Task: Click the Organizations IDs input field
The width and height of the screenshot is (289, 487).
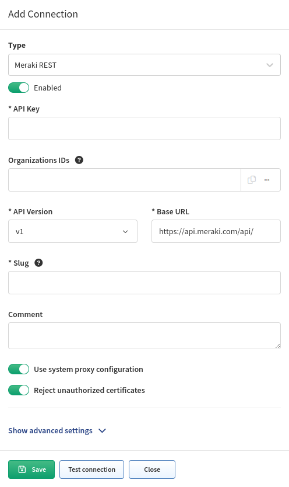Action: tap(125, 180)
